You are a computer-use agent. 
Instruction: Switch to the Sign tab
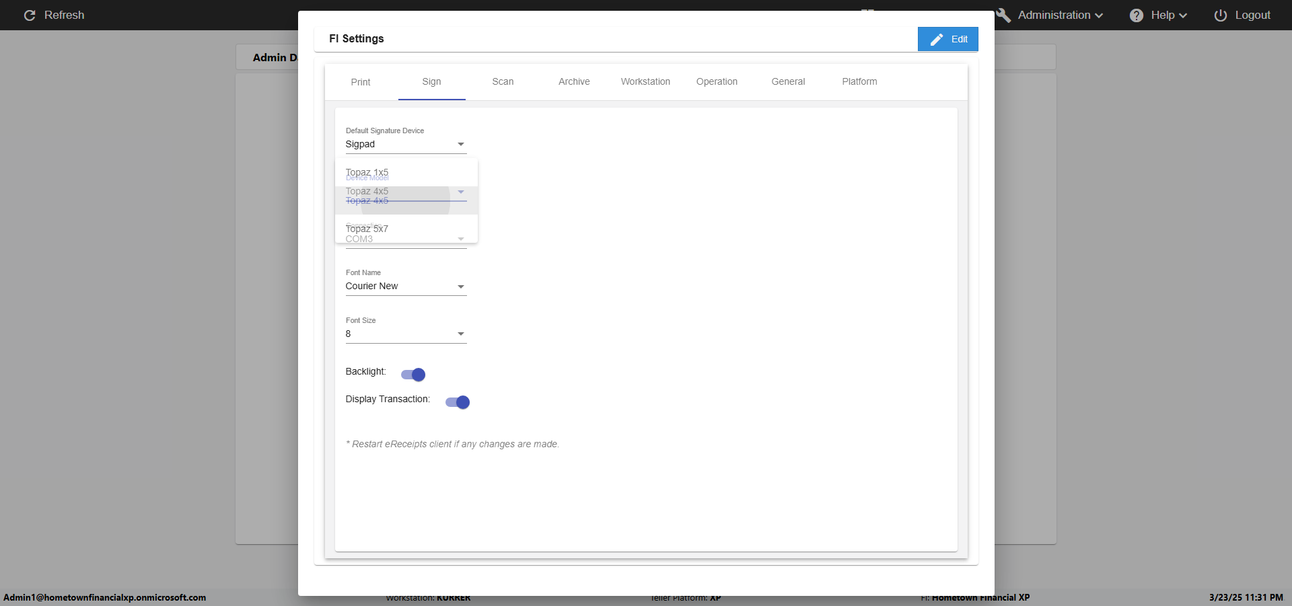[432, 82]
